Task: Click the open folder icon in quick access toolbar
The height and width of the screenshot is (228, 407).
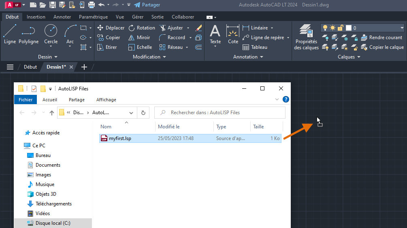Action: coord(43,5)
